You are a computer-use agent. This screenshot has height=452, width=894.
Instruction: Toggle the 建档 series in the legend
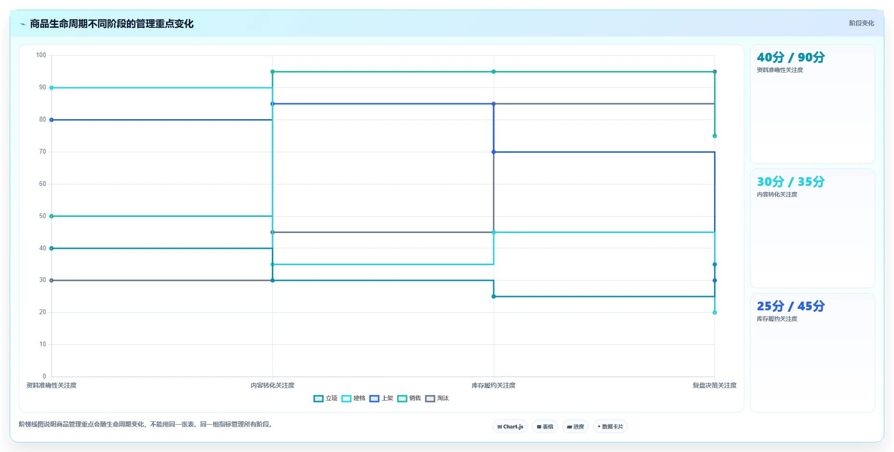click(353, 398)
